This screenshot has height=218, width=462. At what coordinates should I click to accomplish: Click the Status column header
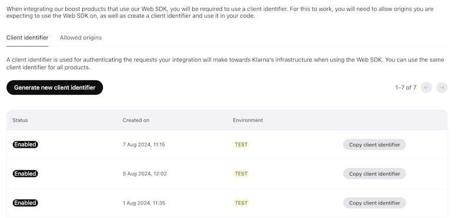tap(21, 120)
